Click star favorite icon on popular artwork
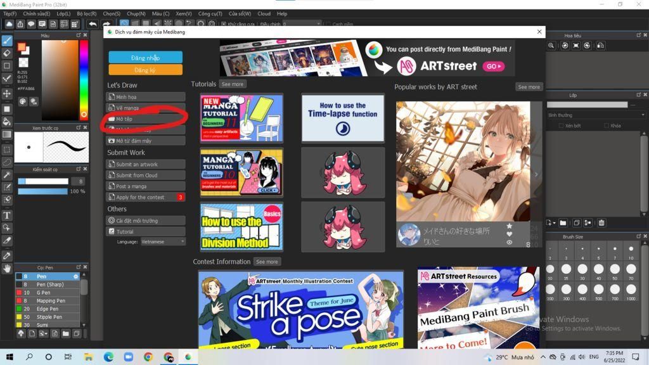Image resolution: width=649 pixels, height=365 pixels. tap(510, 226)
